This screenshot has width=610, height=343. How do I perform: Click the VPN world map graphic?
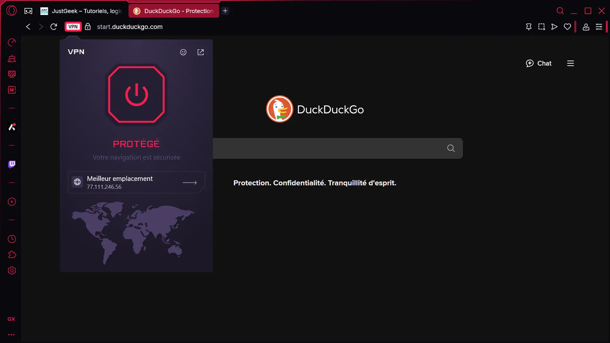(x=133, y=233)
